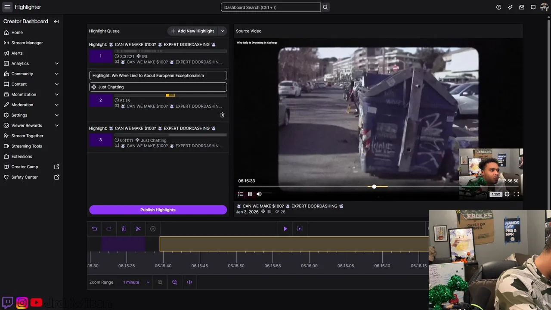Edit the highlight title European Exceptionalism field
Image resolution: width=551 pixels, height=310 pixels.
click(158, 75)
